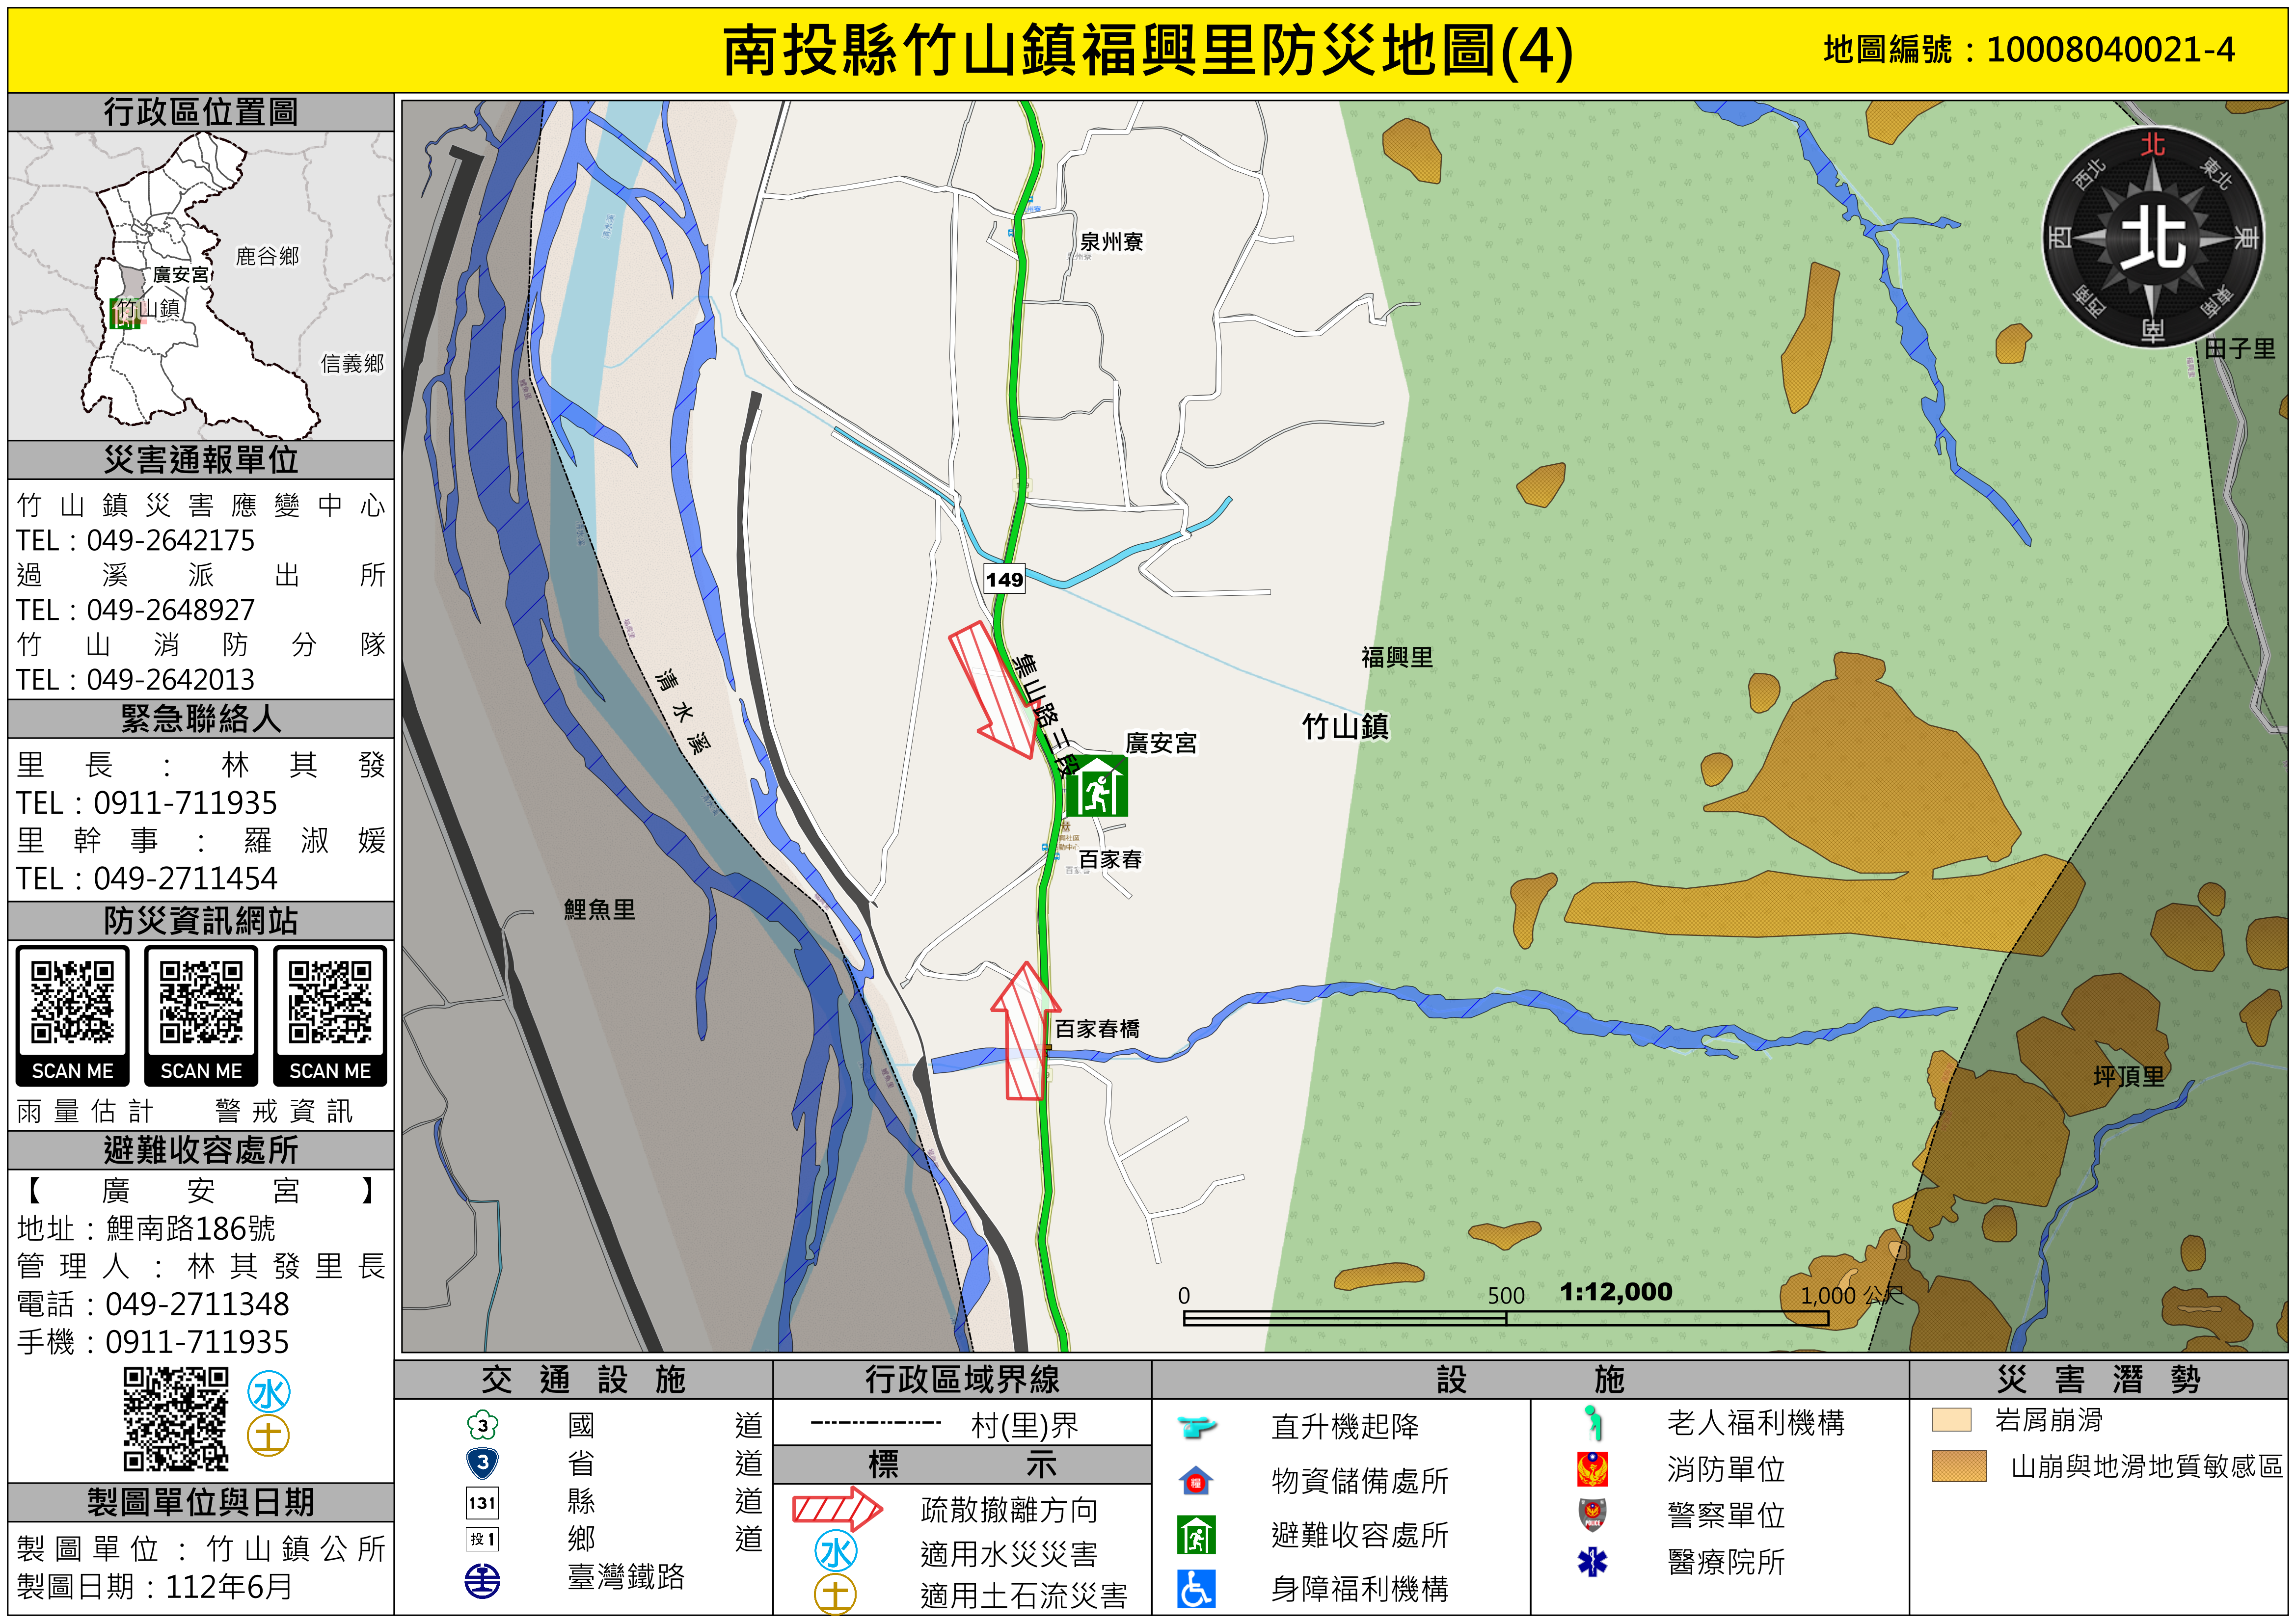
Task: Click the 廣安宮 map label
Action: pos(1160,743)
